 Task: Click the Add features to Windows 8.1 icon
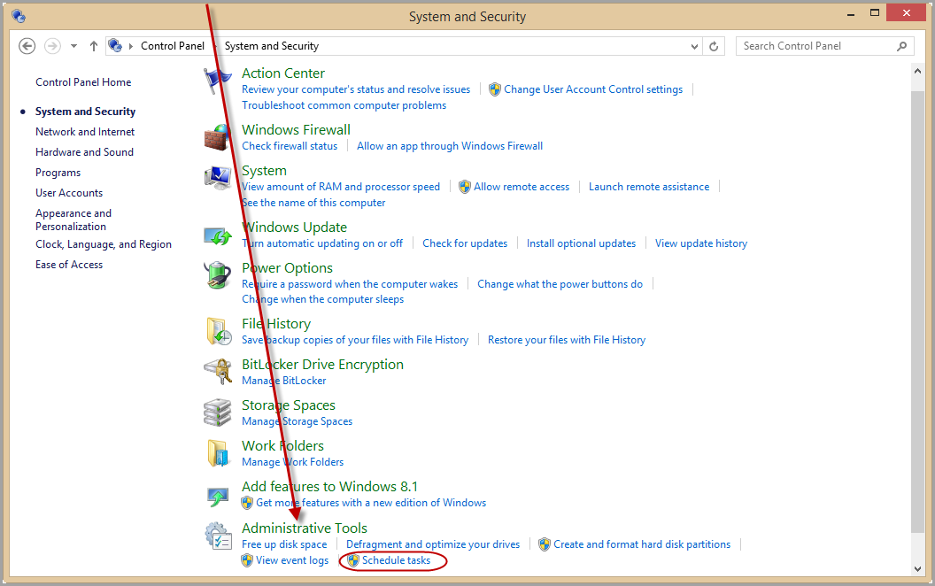[x=217, y=496]
